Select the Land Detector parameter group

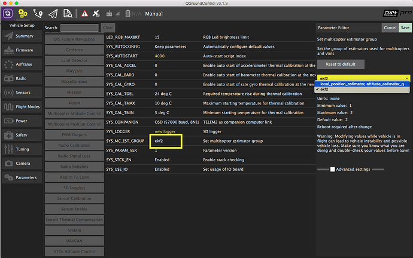pyautogui.click(x=74, y=60)
